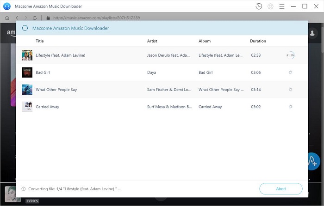This screenshot has height=206, width=324.
Task: Click the Amazon Music page vertical scrollbar
Action: (x=322, y=39)
